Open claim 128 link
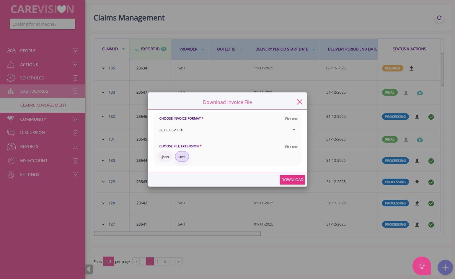The image size is (455, 279). (112, 203)
